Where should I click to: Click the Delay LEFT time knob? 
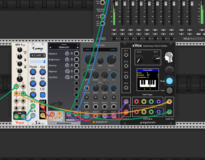pos(90,59)
